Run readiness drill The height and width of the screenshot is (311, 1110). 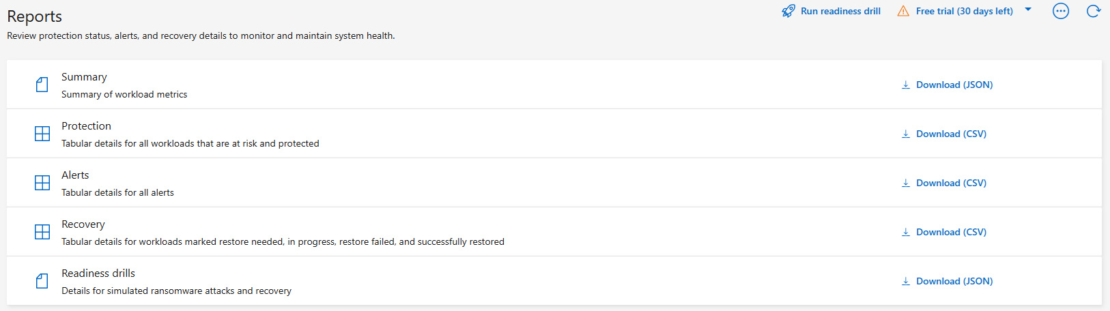click(x=840, y=11)
